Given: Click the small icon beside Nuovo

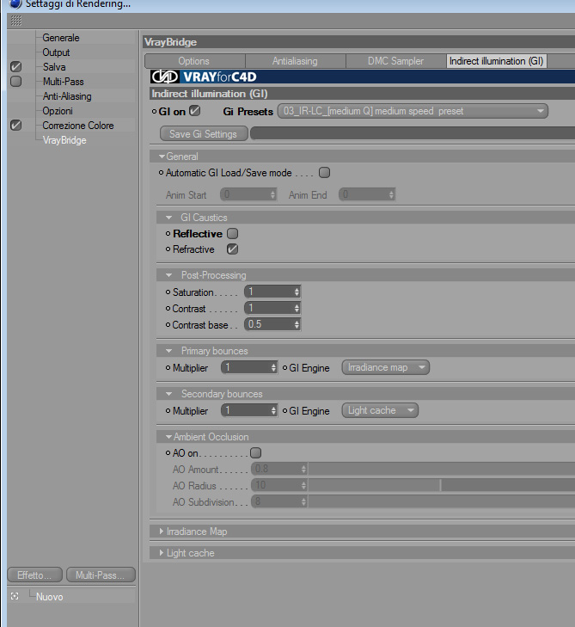Looking at the screenshot, I should coord(15,596).
